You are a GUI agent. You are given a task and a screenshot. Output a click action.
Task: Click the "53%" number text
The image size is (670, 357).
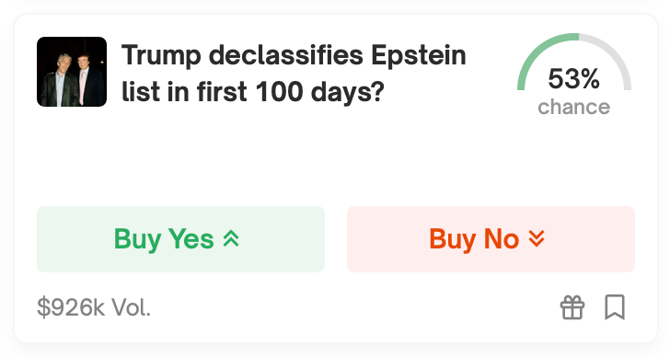point(574,79)
